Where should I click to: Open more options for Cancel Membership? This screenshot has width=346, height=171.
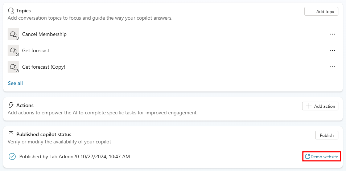pos(333,34)
